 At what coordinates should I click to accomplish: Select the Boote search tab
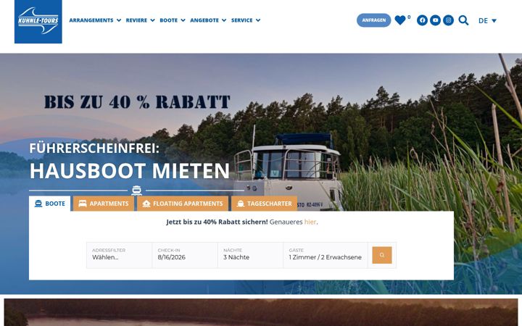49,204
